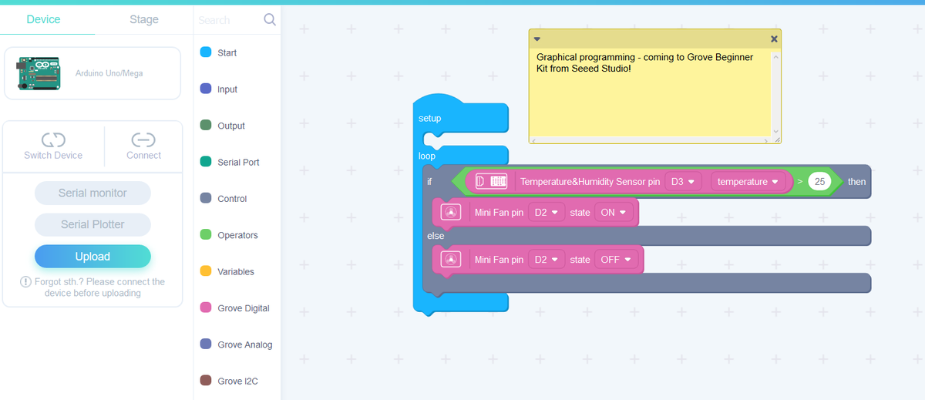Open the Input block category
This screenshot has height=400, width=925.
click(227, 89)
